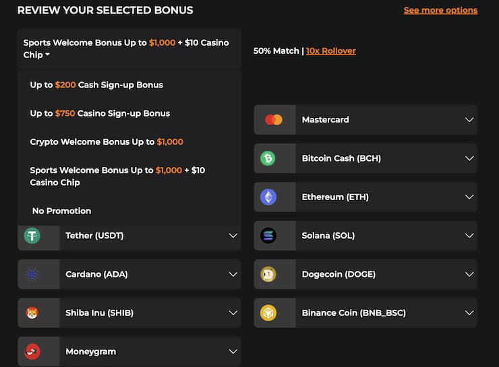The height and width of the screenshot is (367, 499).
Task: Expand the Bitcoin Cash (BCH) chevron
Action: [x=469, y=158]
